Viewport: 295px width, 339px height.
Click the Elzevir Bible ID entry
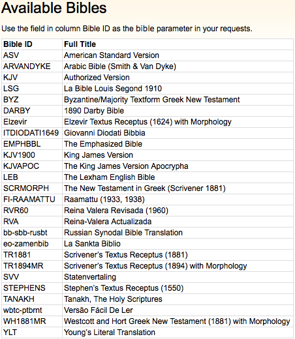[x=15, y=122]
